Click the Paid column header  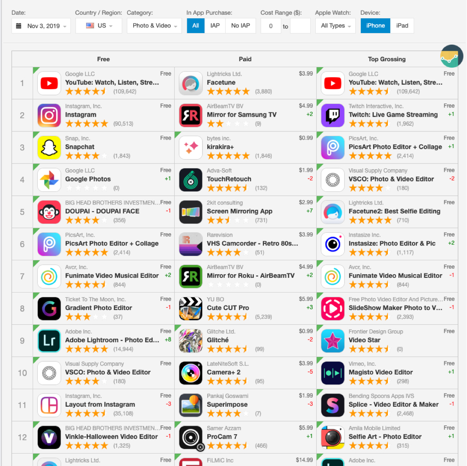point(245,59)
